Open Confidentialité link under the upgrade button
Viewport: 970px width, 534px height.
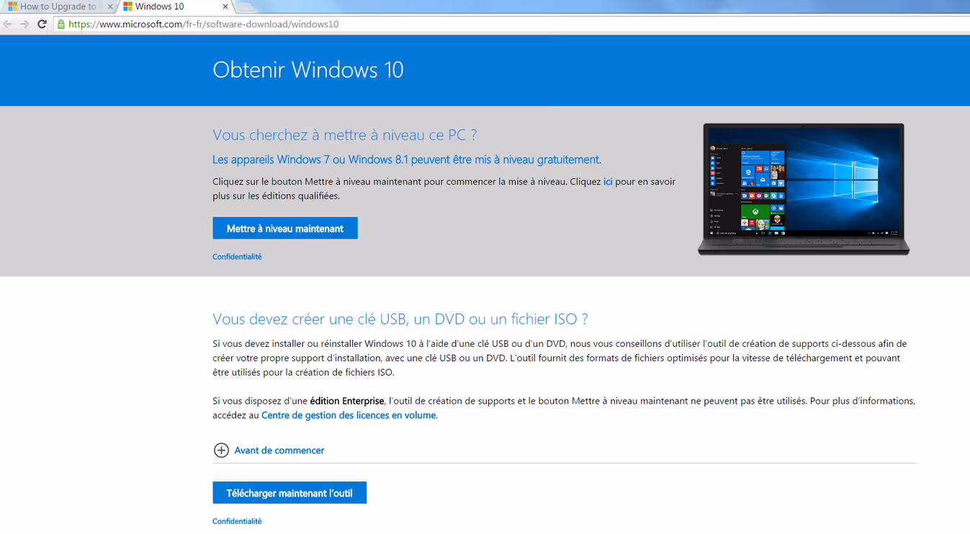click(237, 257)
